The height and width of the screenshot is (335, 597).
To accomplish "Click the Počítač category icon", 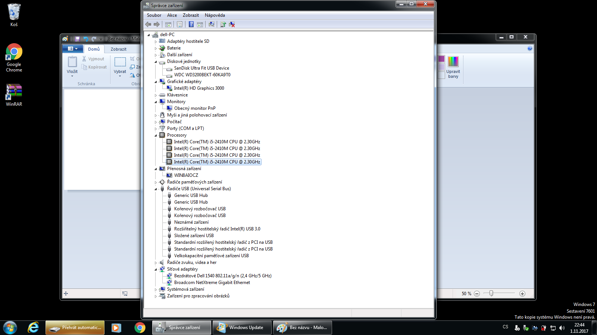I will click(x=162, y=122).
